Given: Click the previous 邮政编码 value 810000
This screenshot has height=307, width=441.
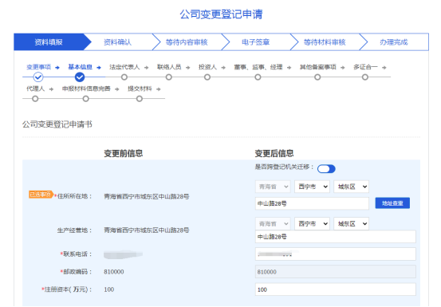Looking at the screenshot, I should coord(114,272).
